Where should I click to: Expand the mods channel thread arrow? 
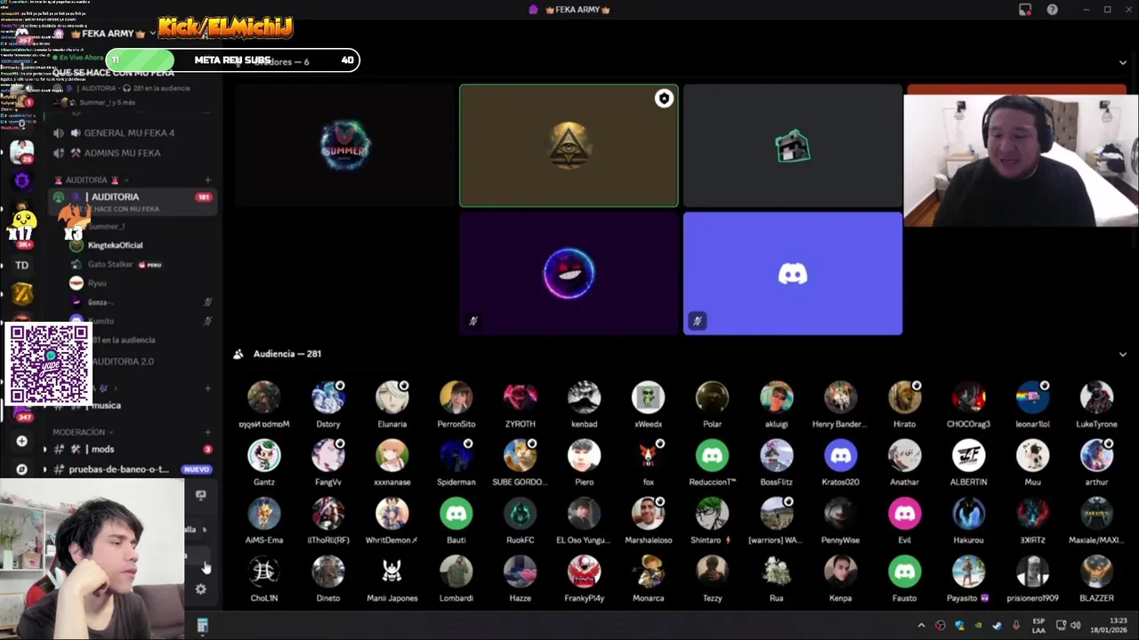[x=44, y=450]
